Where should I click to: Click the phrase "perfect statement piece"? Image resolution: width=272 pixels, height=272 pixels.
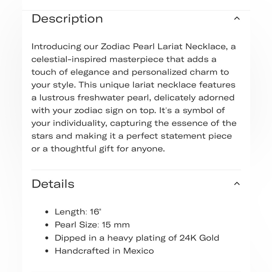(x=179, y=136)
